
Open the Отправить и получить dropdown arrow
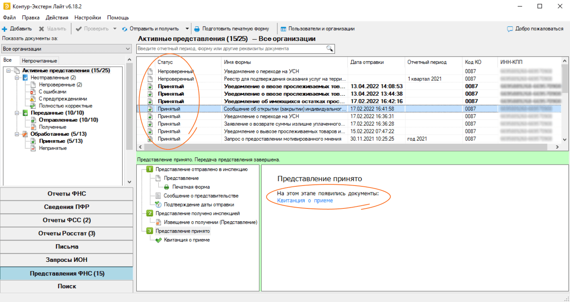tap(187, 29)
